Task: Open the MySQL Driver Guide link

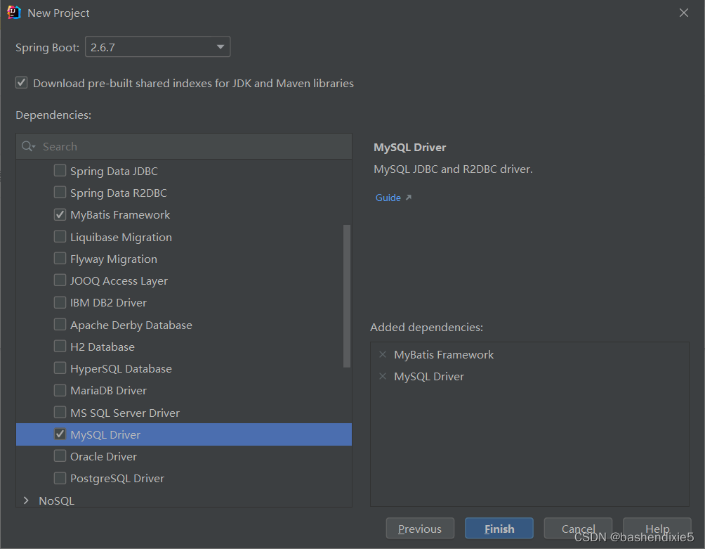Action: click(388, 198)
